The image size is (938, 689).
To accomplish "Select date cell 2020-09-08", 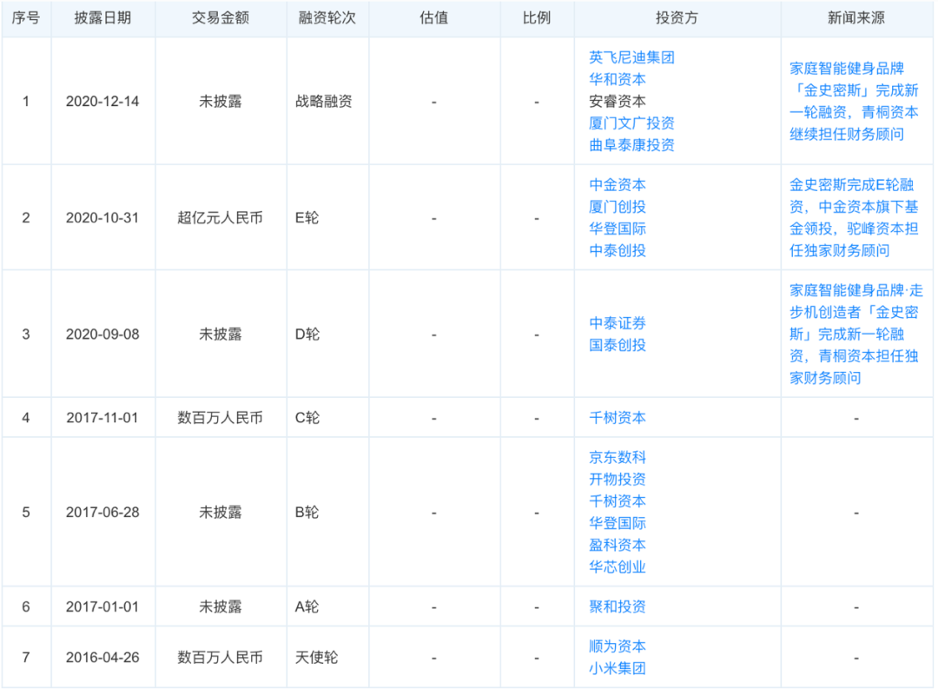I will click(102, 334).
